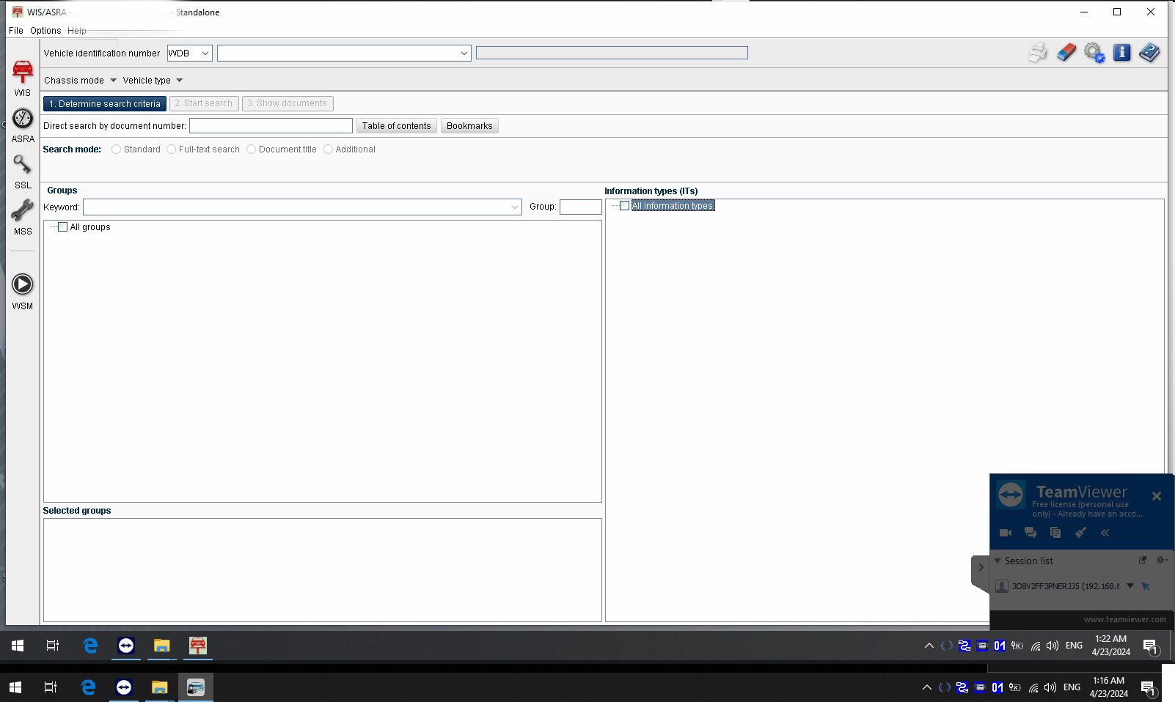The height and width of the screenshot is (702, 1175).
Task: Open the MSS wrench module
Action: (23, 218)
